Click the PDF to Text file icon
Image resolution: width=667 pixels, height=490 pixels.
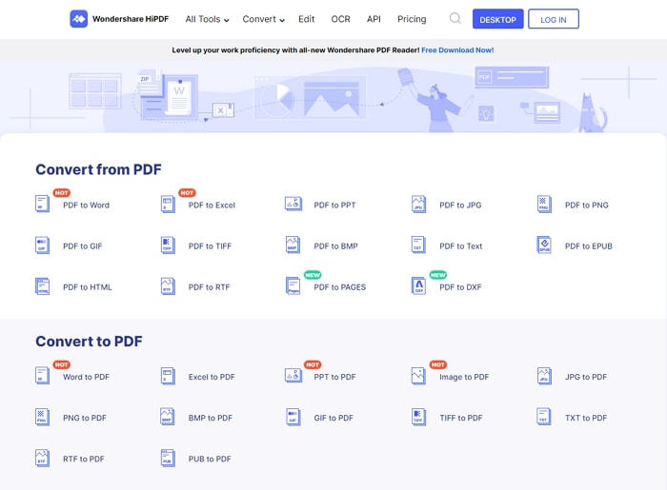(418, 245)
